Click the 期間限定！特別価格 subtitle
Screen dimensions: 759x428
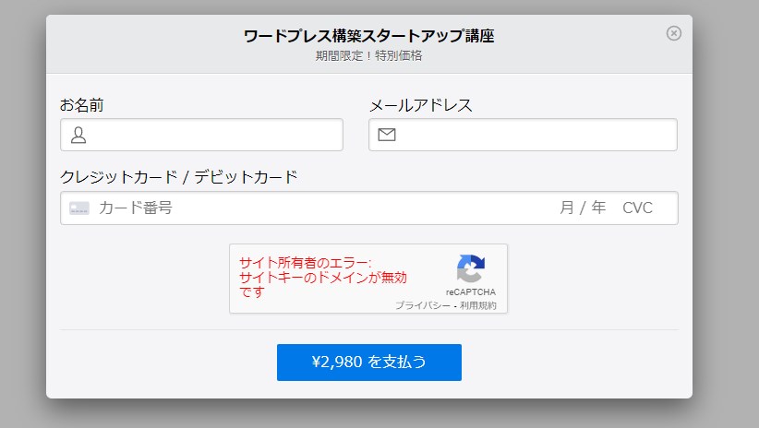tap(368, 55)
